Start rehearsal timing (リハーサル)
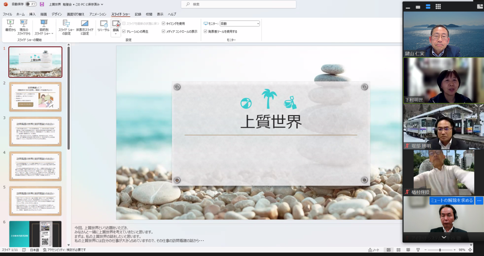Image resolution: width=484 pixels, height=256 pixels. (x=103, y=26)
